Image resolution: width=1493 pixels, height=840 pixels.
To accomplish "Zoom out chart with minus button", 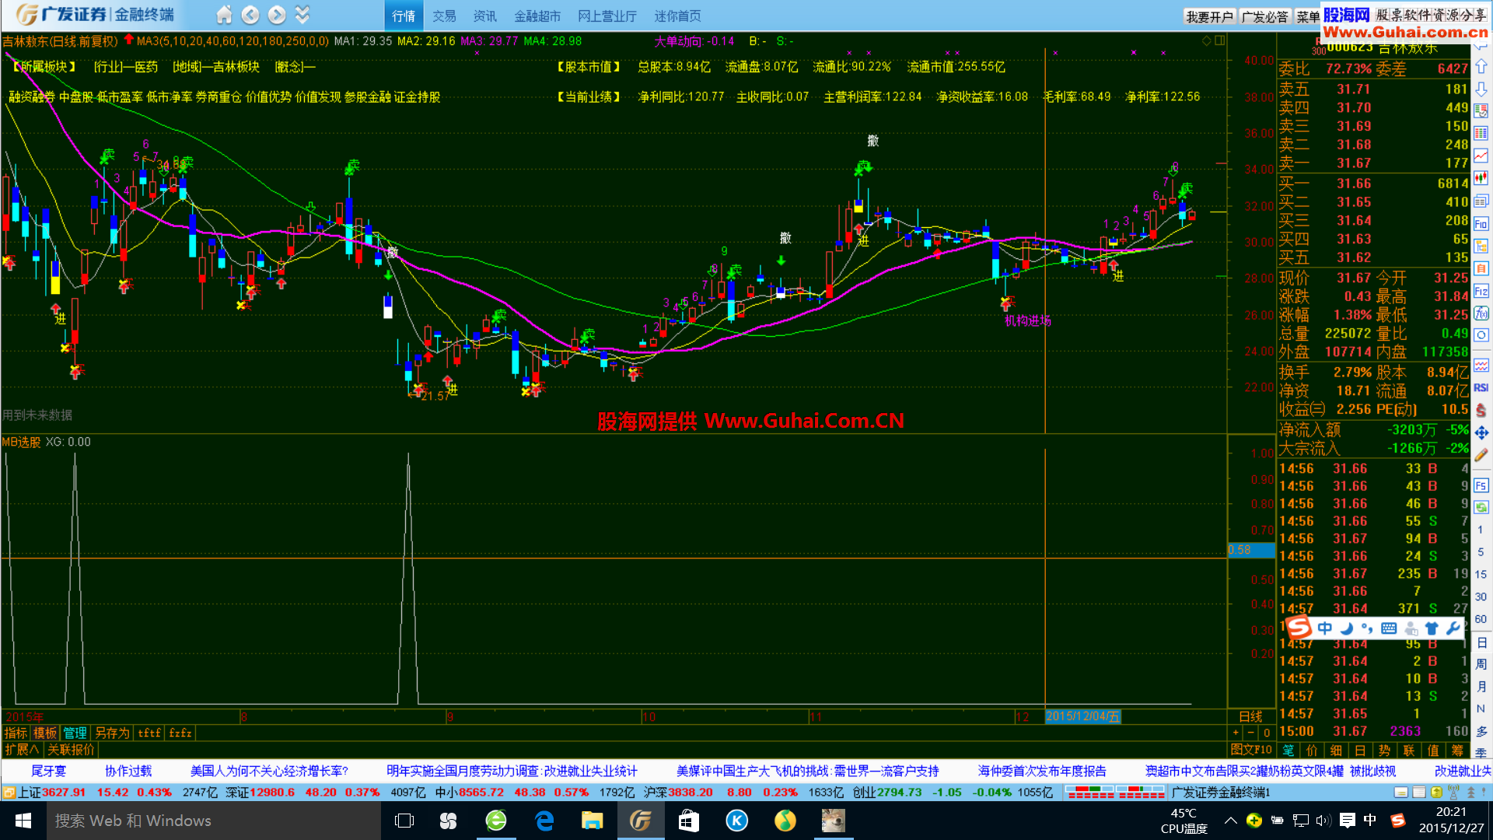I will (x=1250, y=733).
